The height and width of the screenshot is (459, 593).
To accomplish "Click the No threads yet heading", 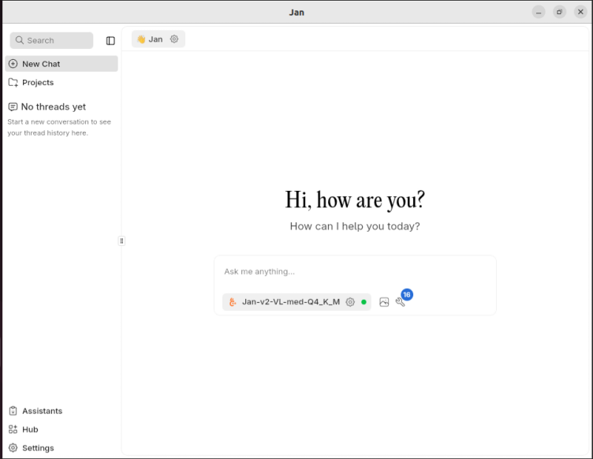I will 54,107.
